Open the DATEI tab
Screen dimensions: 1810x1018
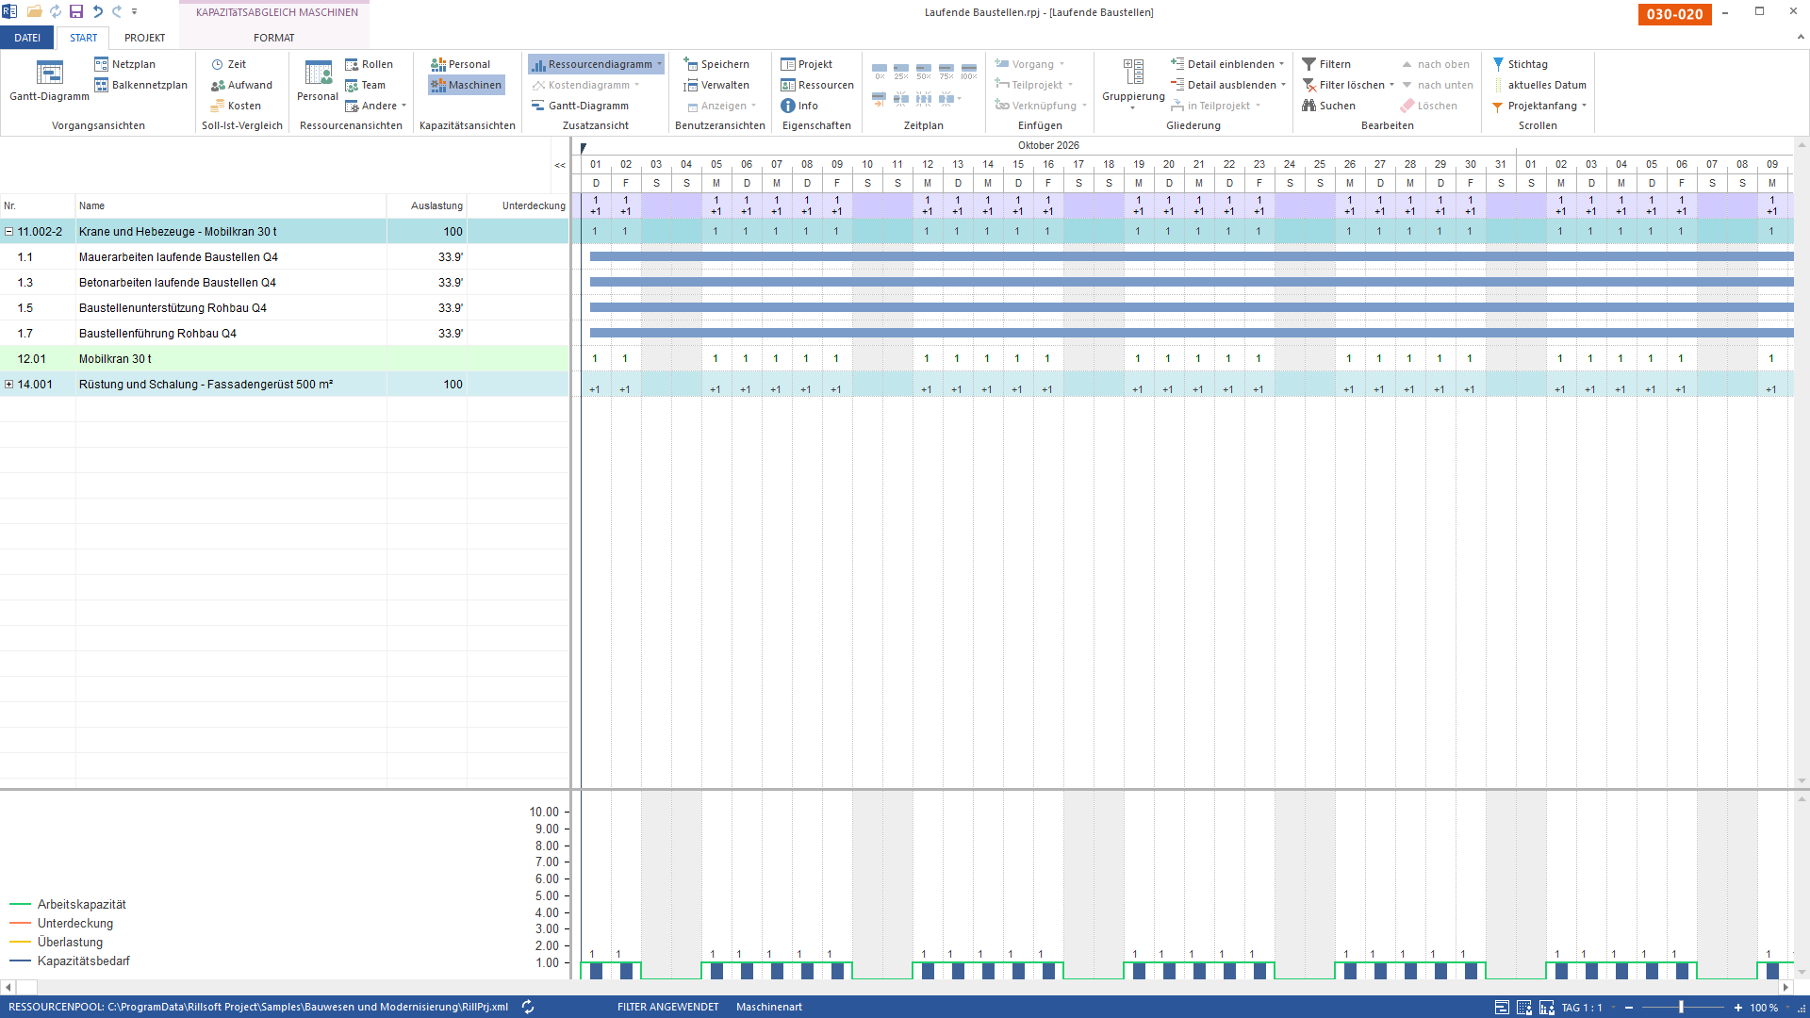(x=27, y=38)
